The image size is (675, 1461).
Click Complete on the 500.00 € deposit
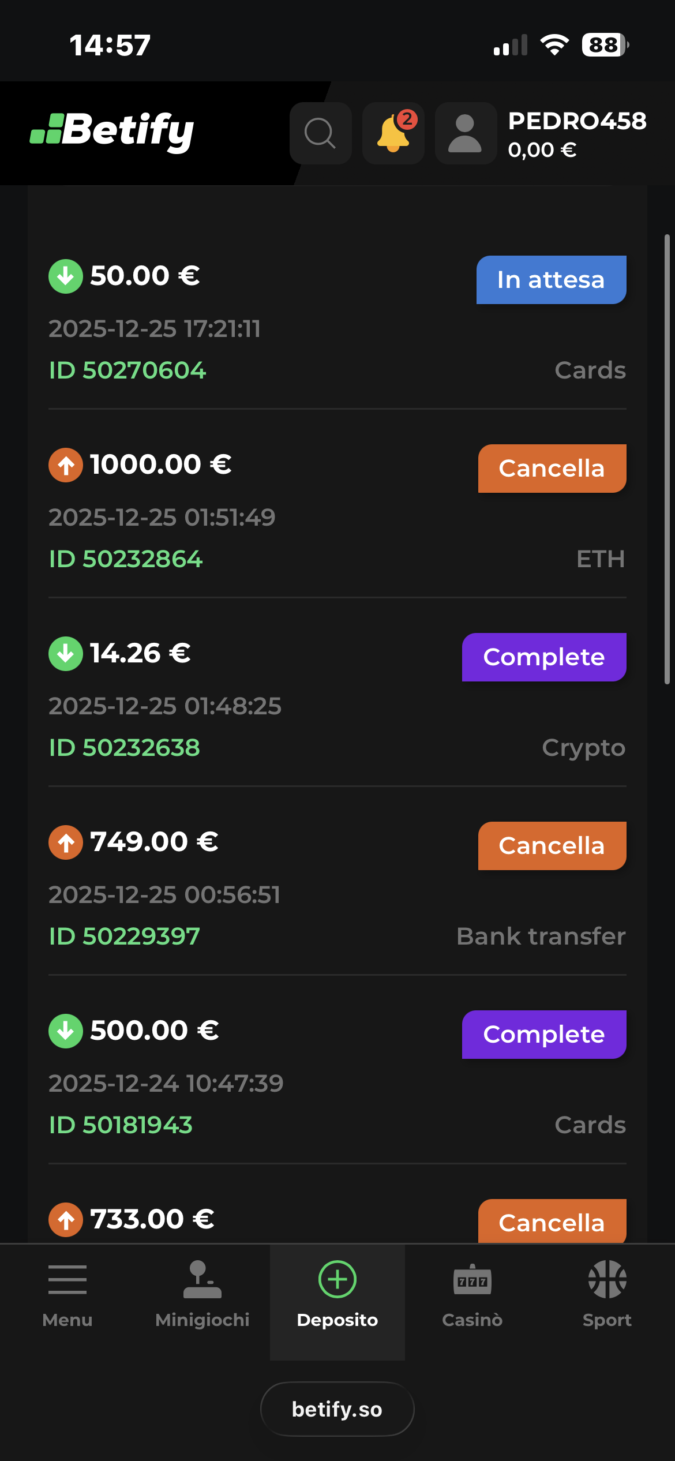click(x=543, y=1035)
